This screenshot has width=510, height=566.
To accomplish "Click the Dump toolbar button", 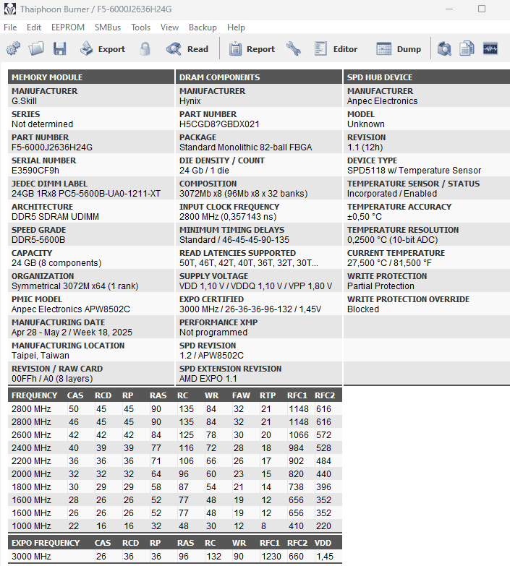I will point(399,48).
